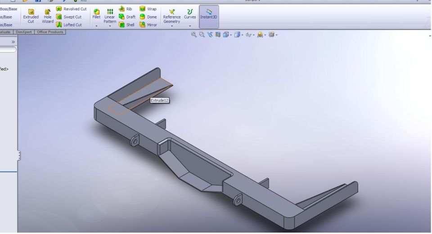Select the Draft feature
432x234 pixels.
127,17
